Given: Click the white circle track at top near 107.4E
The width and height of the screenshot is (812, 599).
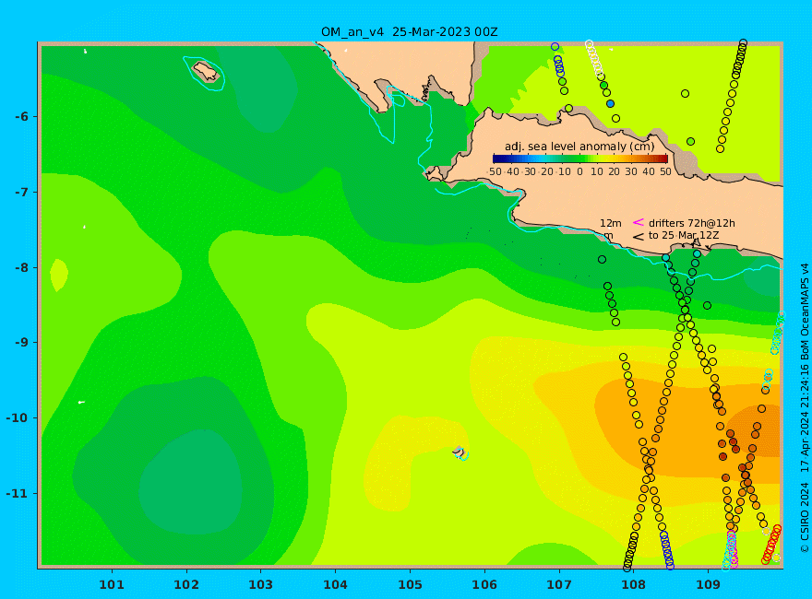Looking at the screenshot, I should [x=594, y=58].
